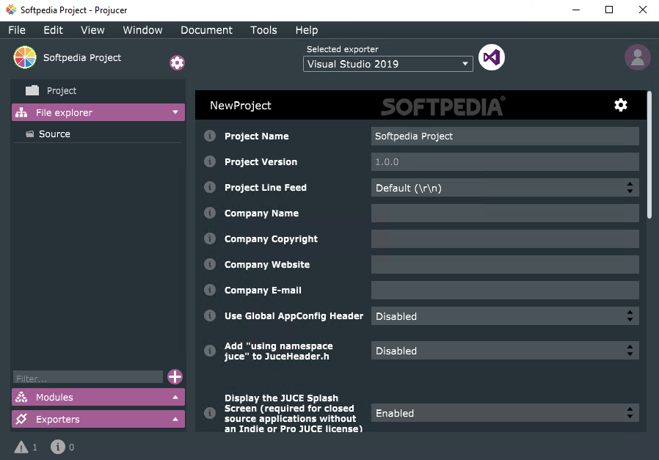The image size is (659, 460).
Task: Show info for Company Name
Action: pos(210,213)
